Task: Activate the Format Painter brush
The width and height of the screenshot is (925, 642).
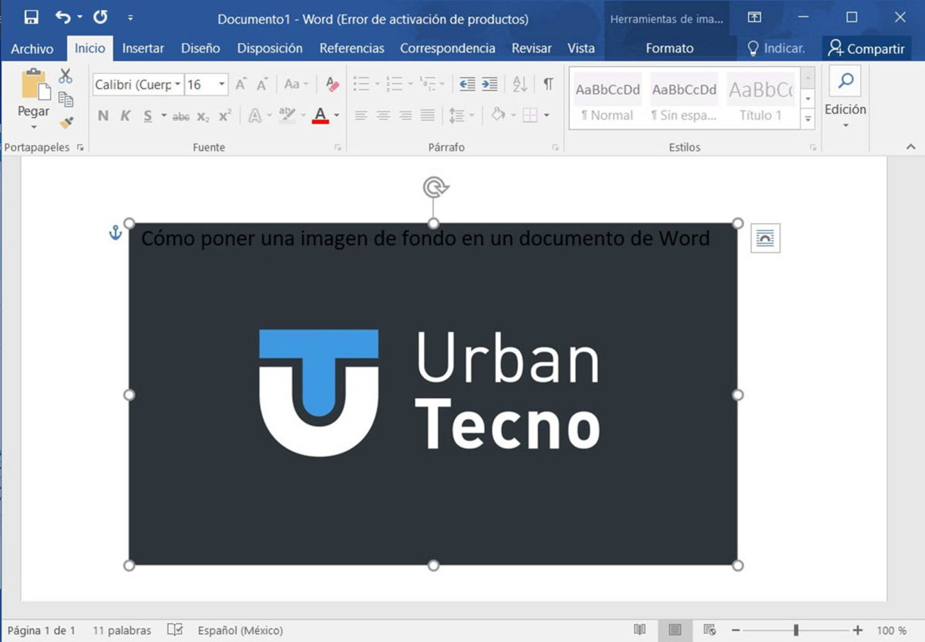Action: [x=67, y=121]
